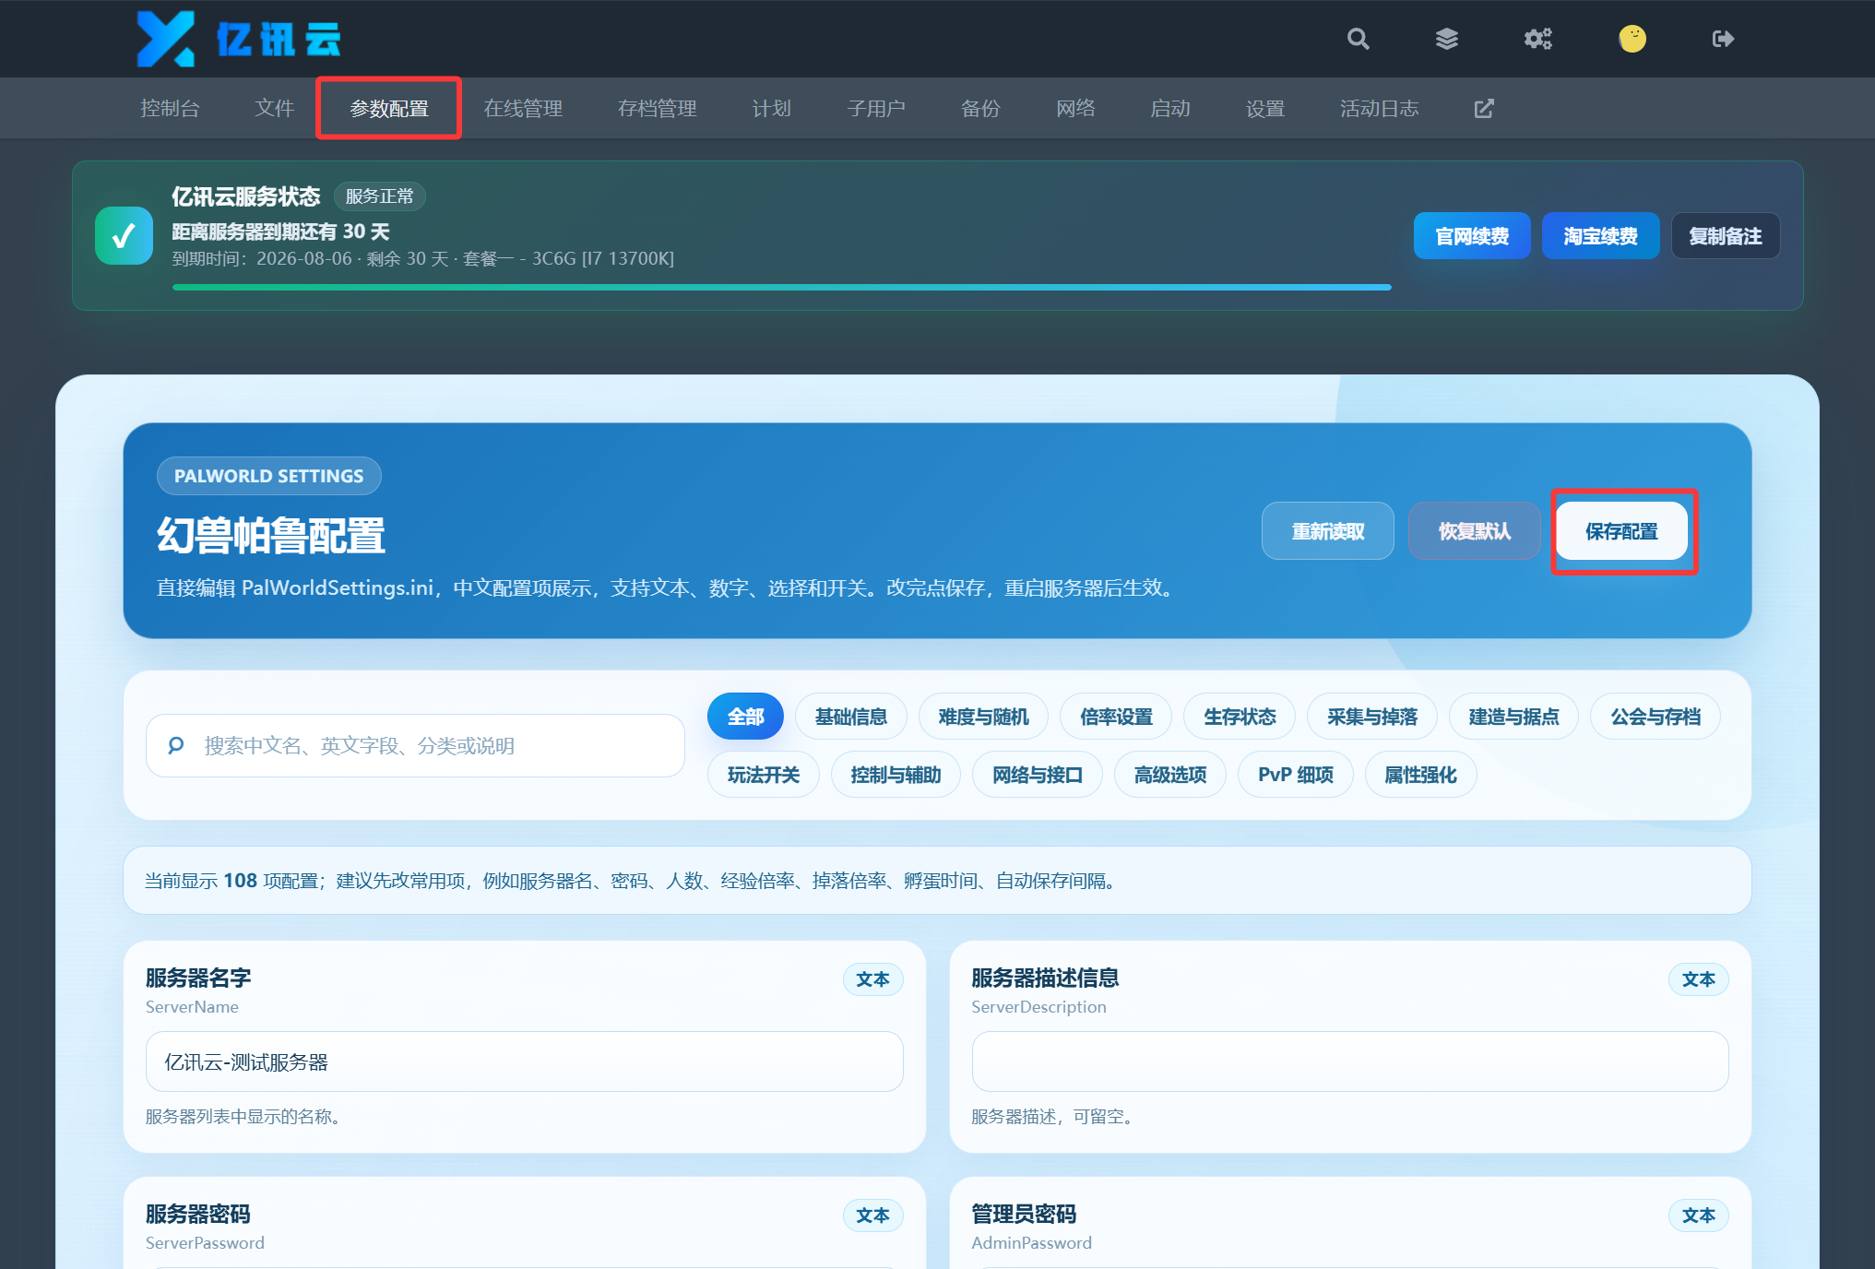Click the yellow user avatar icon
This screenshot has width=1875, height=1269.
[x=1632, y=39]
